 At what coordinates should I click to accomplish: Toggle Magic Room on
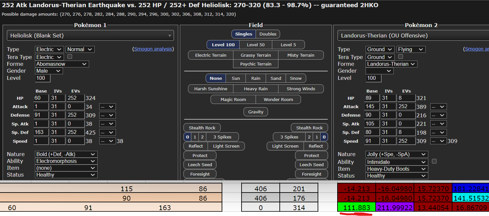coord(233,99)
